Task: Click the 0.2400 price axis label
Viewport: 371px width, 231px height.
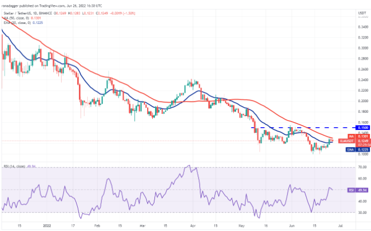Action: pyautogui.click(x=363, y=80)
